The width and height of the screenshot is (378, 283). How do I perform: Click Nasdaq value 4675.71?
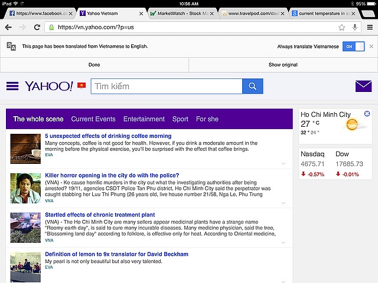pyautogui.click(x=312, y=164)
